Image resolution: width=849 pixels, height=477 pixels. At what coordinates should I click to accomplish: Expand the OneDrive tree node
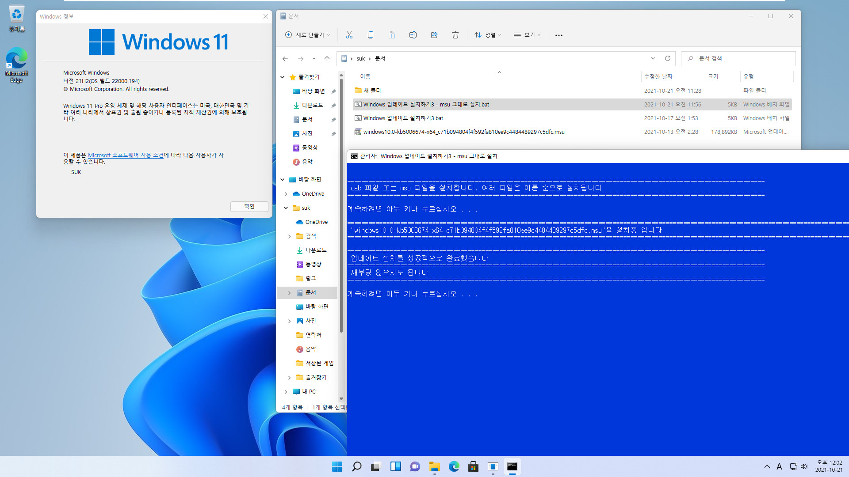coord(286,194)
